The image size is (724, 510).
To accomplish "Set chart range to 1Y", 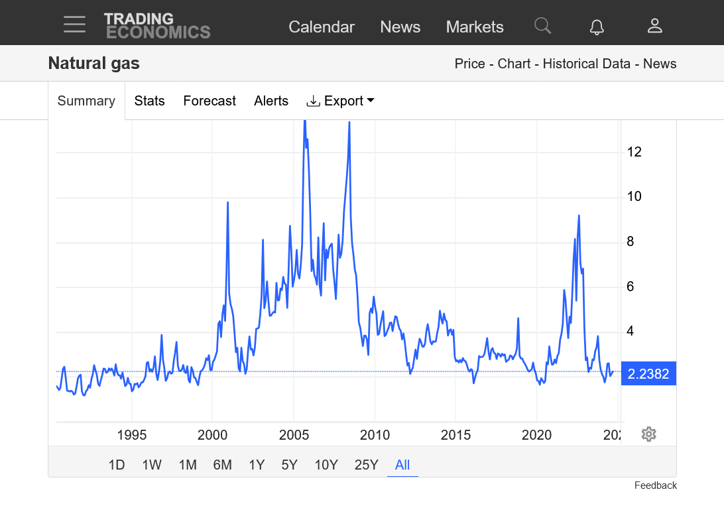I will (x=257, y=465).
